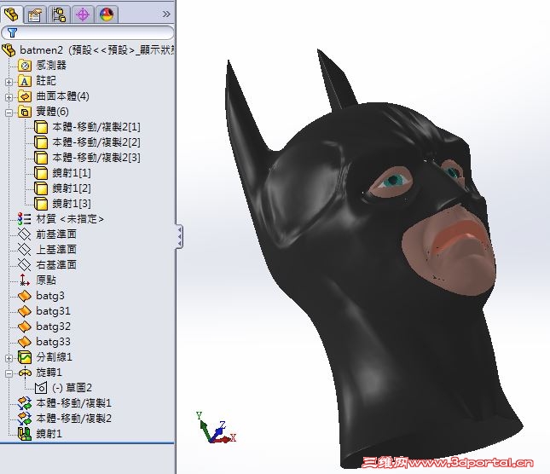Click the text label batg31
This screenshot has width=550, height=474.
tap(54, 311)
